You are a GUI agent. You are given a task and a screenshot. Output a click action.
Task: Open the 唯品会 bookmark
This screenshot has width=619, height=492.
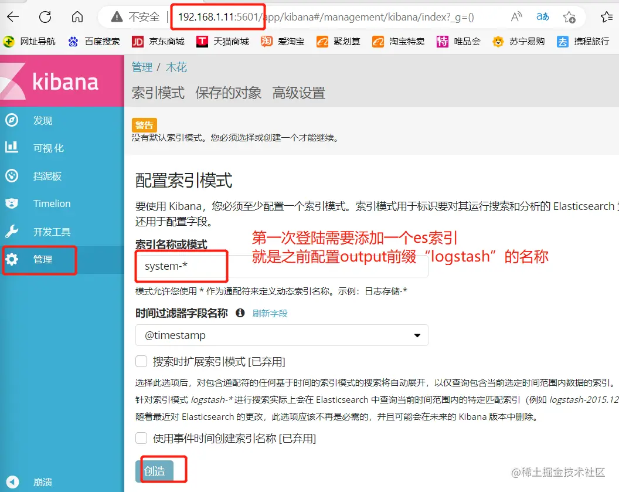pos(458,42)
